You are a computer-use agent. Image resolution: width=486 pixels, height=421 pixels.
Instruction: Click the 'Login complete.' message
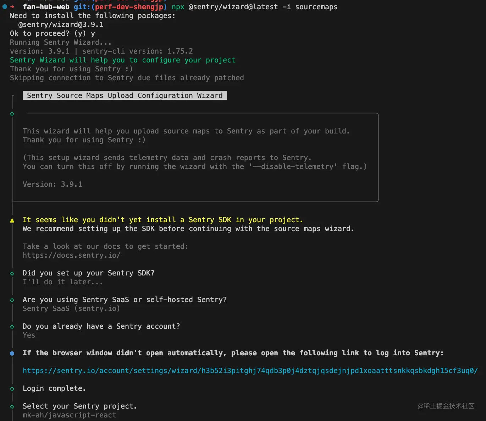(54, 388)
